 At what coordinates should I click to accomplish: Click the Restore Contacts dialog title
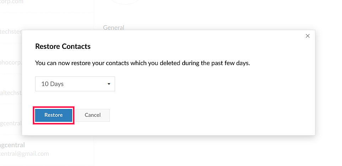pyautogui.click(x=63, y=46)
